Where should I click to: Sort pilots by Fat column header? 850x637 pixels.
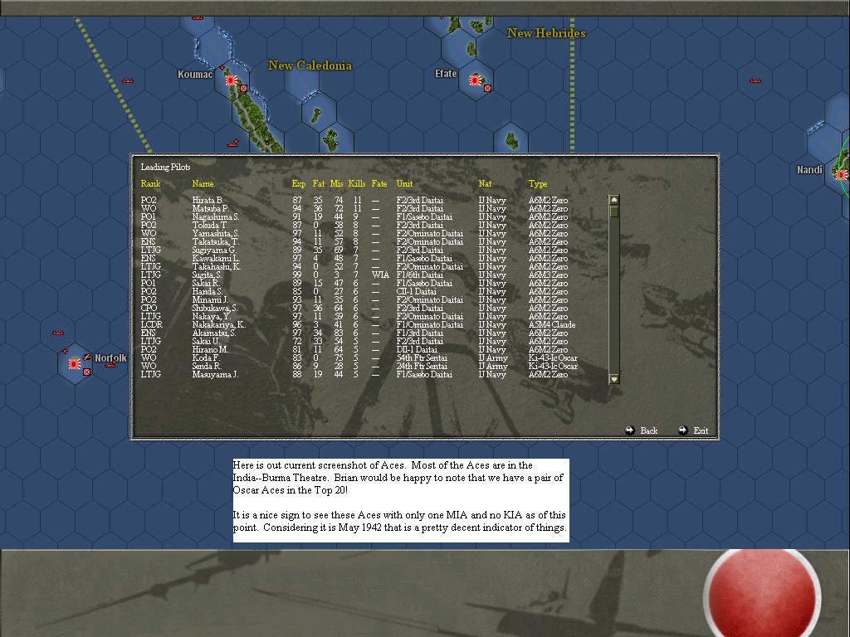319,183
